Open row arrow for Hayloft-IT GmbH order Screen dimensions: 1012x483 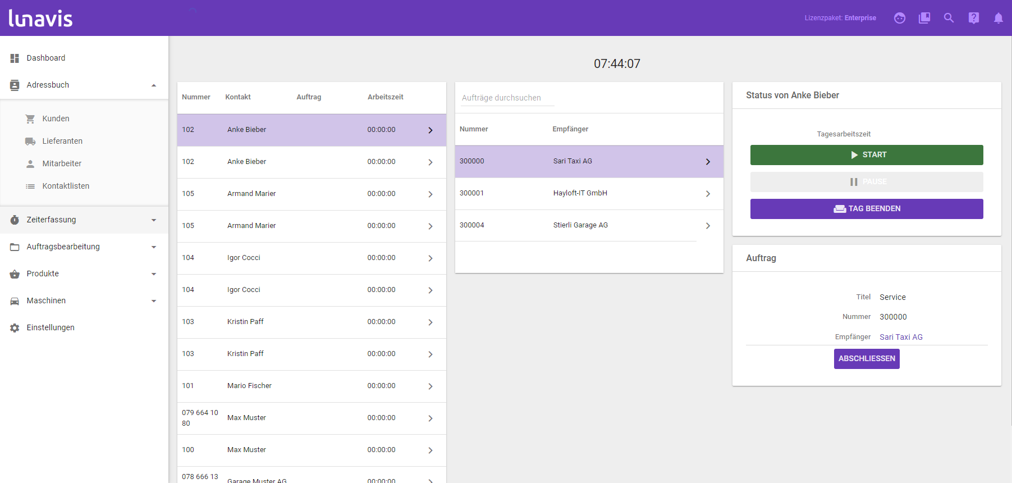pyautogui.click(x=708, y=194)
